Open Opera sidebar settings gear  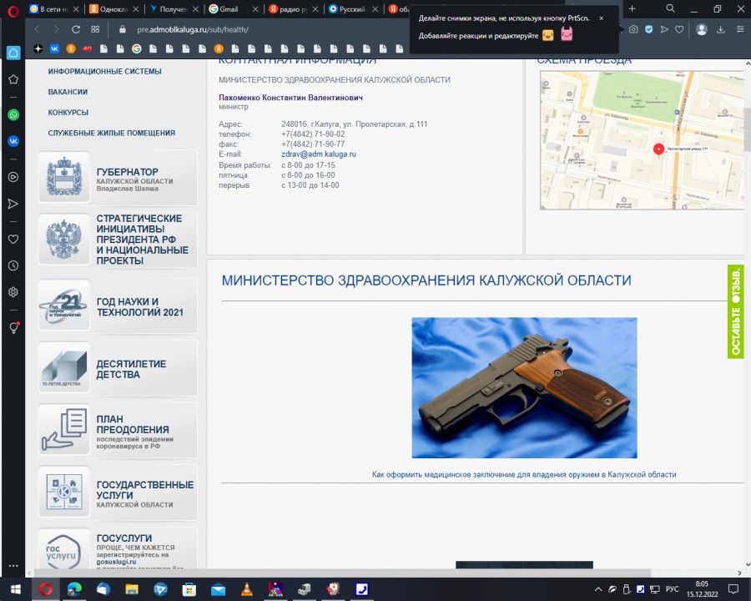13,292
